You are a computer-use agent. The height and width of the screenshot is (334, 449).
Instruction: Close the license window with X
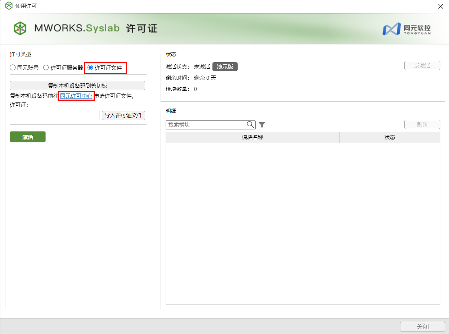pos(440,6)
